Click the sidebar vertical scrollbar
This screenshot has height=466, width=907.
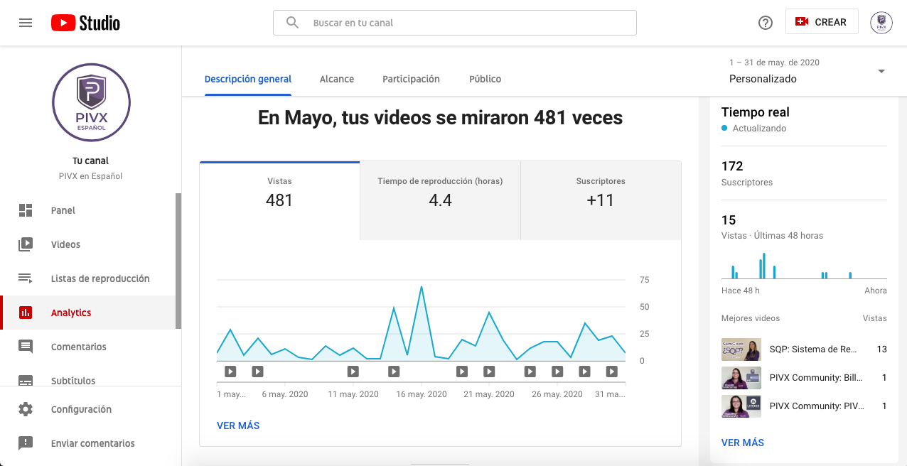[178, 261]
